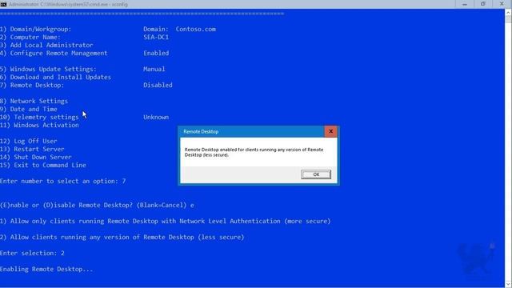Click the Administrator cmd.exe window title text
The height and width of the screenshot is (288, 512).
point(68,4)
